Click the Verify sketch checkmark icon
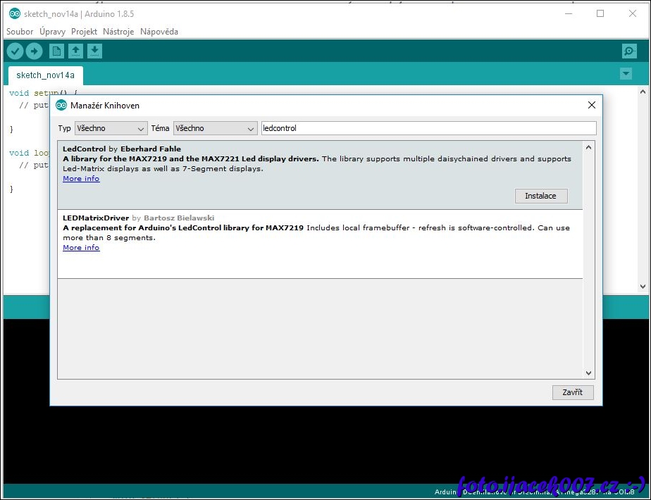 pos(15,51)
